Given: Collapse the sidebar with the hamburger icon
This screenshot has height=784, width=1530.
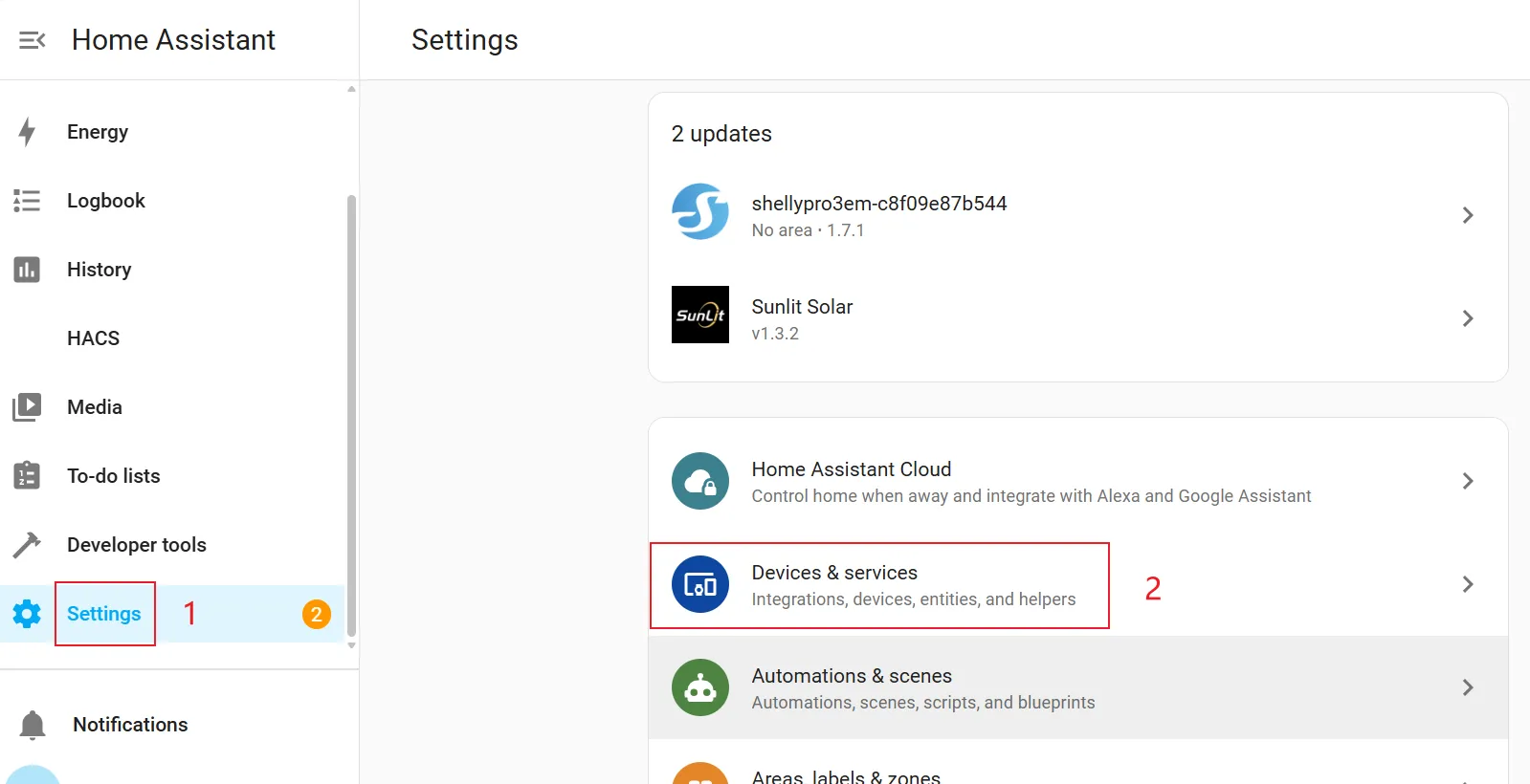Looking at the screenshot, I should click(x=33, y=40).
